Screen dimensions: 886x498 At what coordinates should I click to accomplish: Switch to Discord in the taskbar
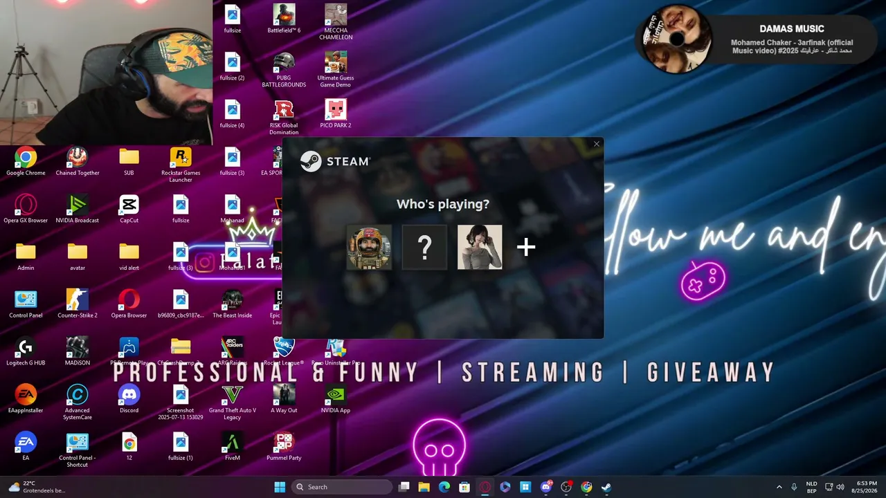point(546,487)
